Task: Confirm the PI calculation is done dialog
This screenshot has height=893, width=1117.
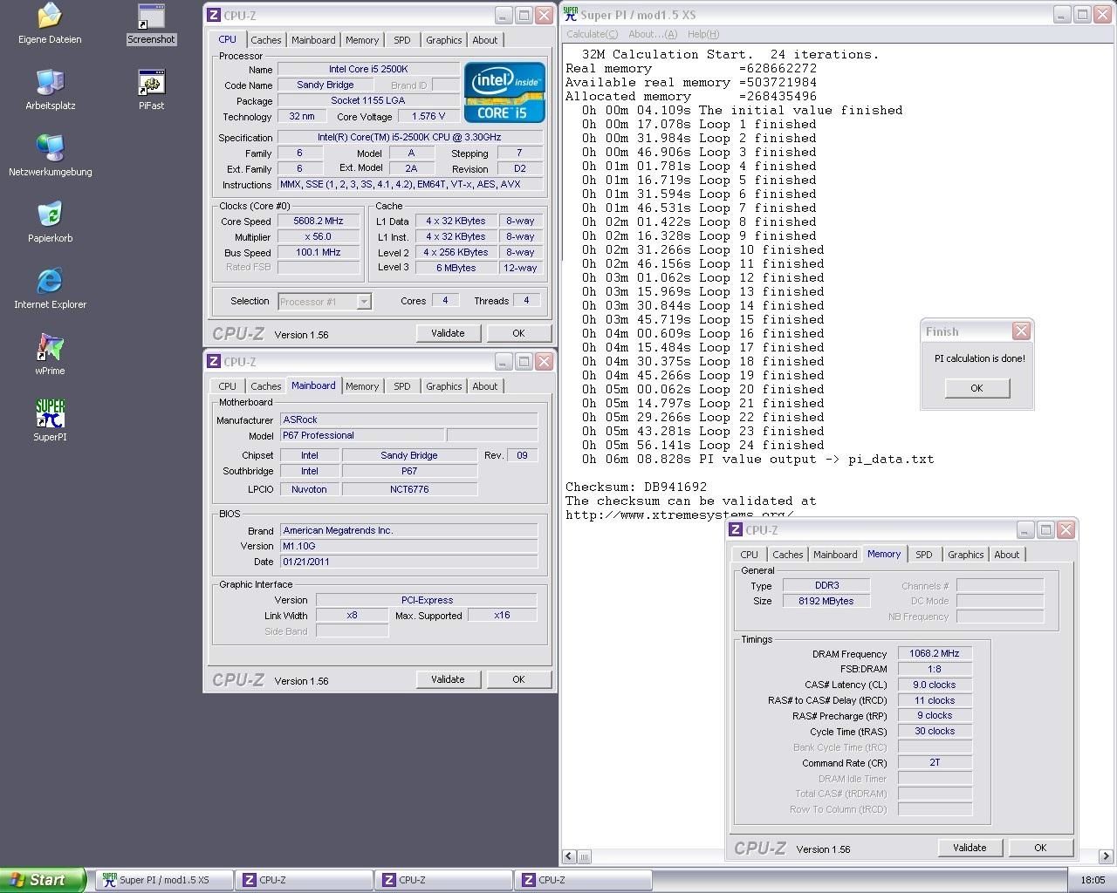Action: (977, 388)
